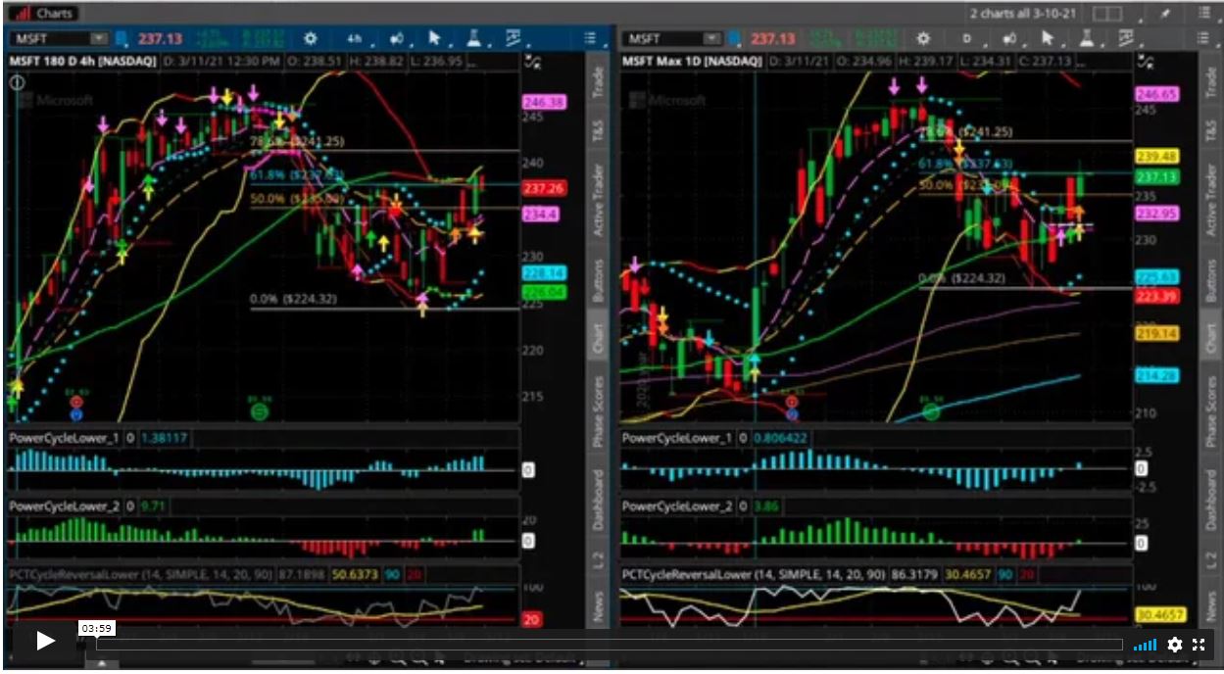Open the Dashboard side tab of left chart
The width and height of the screenshot is (1224, 674).
click(598, 500)
